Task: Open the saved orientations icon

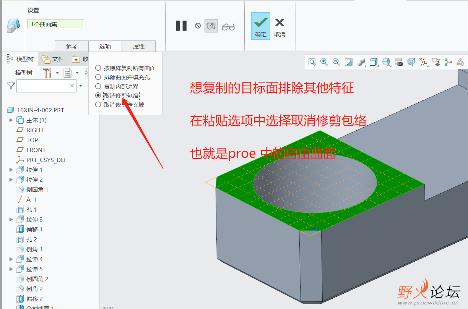Action: [x=386, y=62]
